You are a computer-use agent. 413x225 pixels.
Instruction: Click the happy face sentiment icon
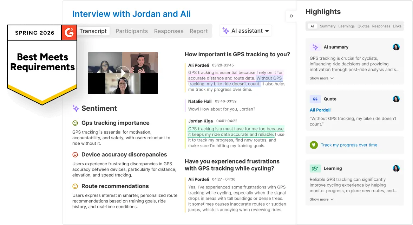click(75, 123)
